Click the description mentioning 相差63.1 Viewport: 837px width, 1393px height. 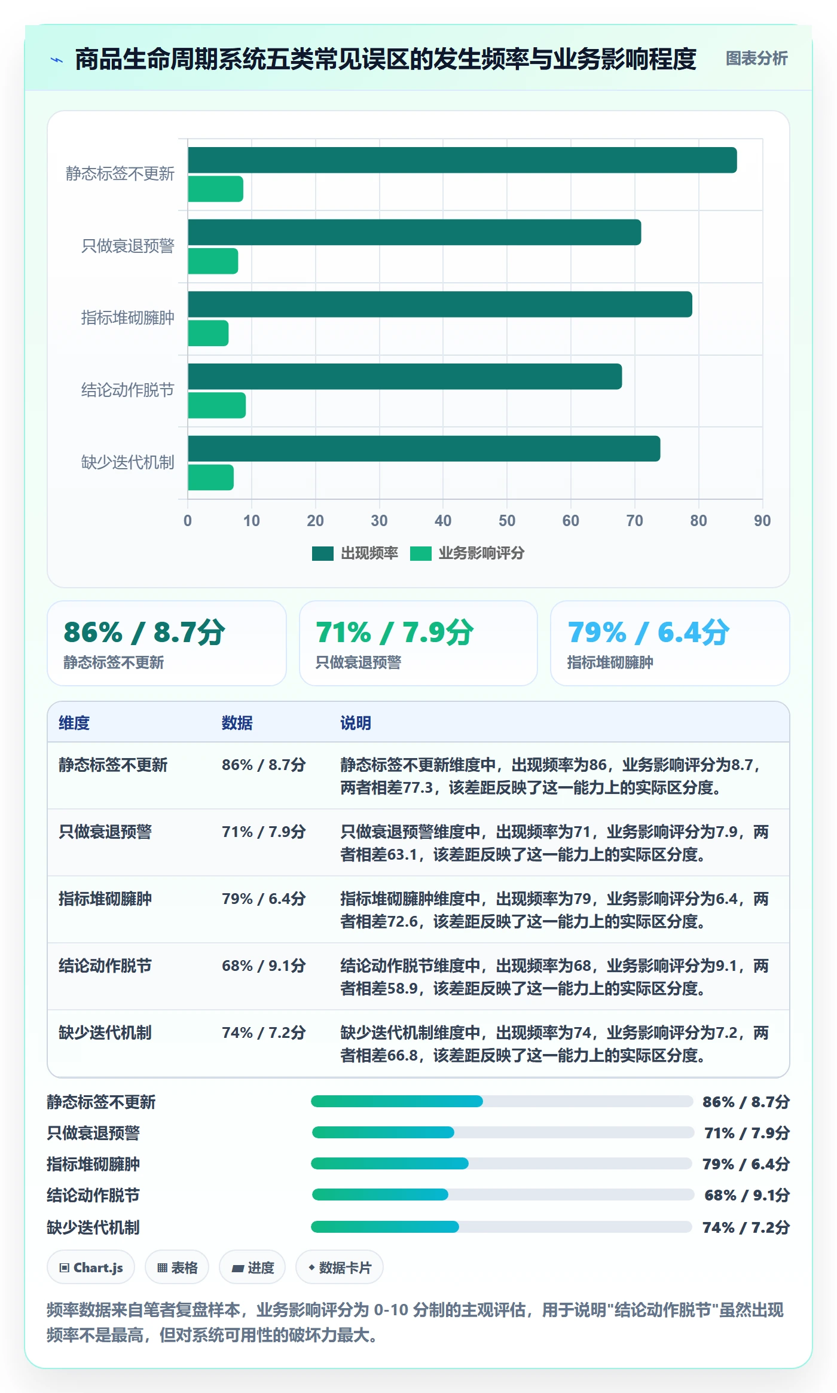(x=555, y=843)
